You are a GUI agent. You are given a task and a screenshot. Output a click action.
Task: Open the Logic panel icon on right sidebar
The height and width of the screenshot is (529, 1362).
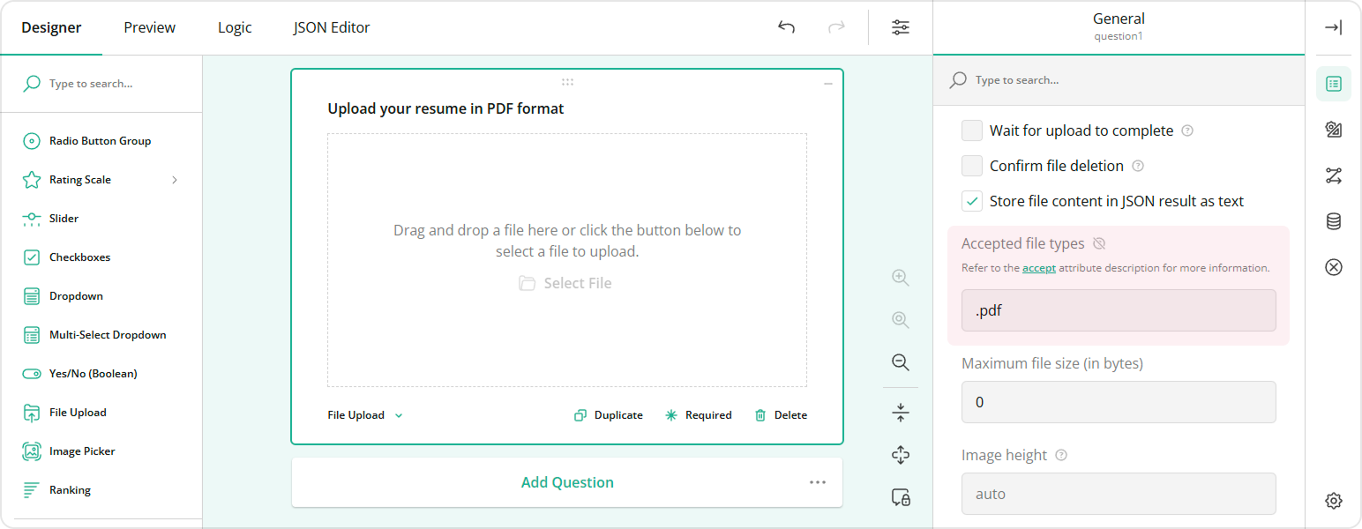tap(1334, 175)
